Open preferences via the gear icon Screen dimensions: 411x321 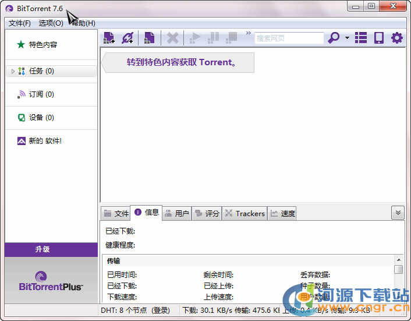point(397,38)
